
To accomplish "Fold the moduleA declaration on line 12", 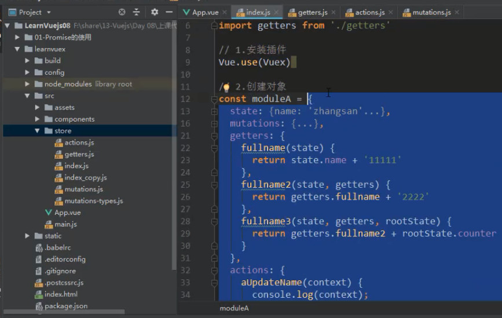I will tap(214, 99).
